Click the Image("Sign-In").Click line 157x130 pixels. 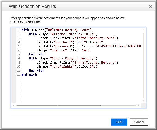[x=63, y=50]
